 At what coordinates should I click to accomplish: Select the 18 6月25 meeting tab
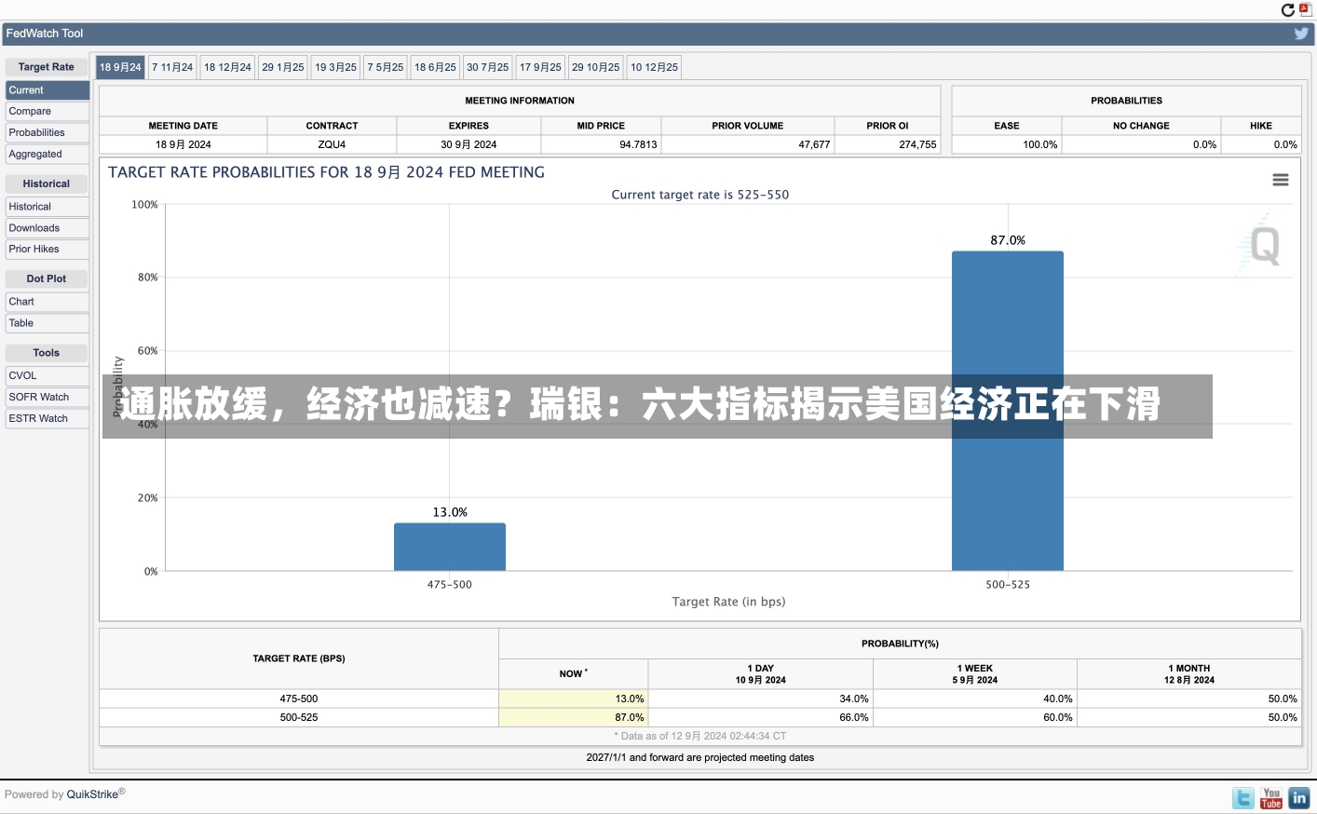(x=435, y=67)
